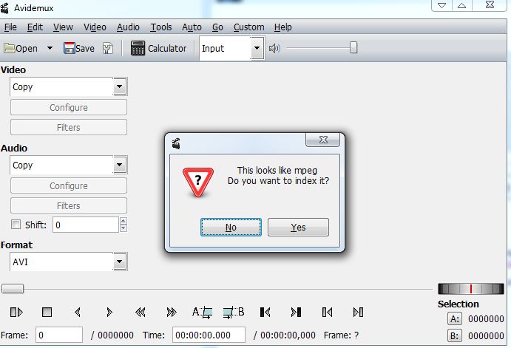Expand the Audio codec Copy dropdown
This screenshot has width=511, height=348.
pos(120,166)
